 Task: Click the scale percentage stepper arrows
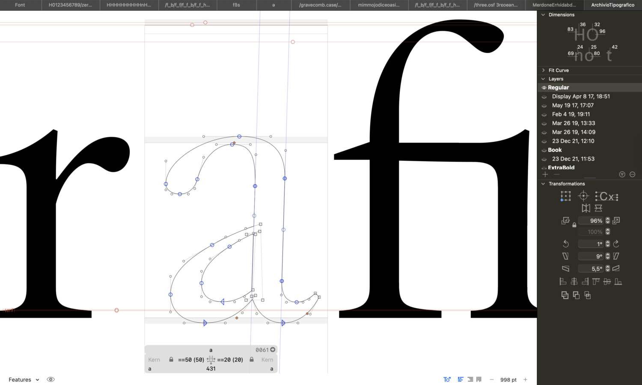tap(608, 220)
